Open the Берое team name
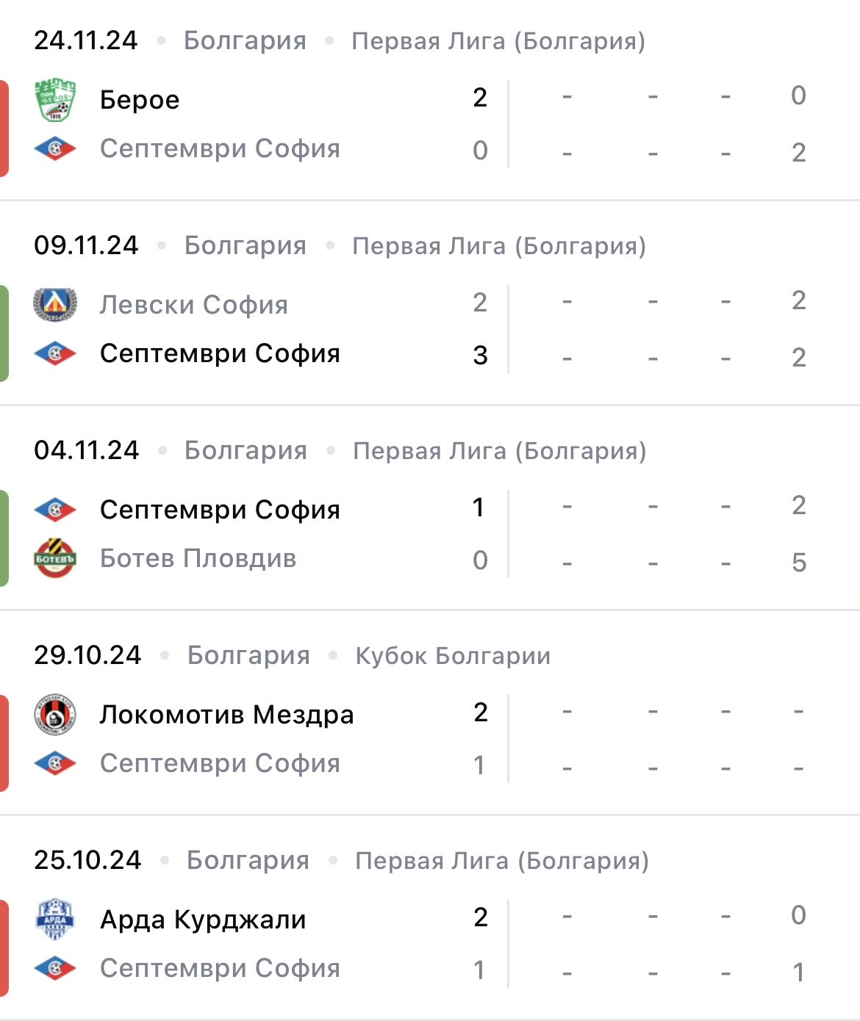The width and height of the screenshot is (860, 1021). pyautogui.click(x=140, y=100)
